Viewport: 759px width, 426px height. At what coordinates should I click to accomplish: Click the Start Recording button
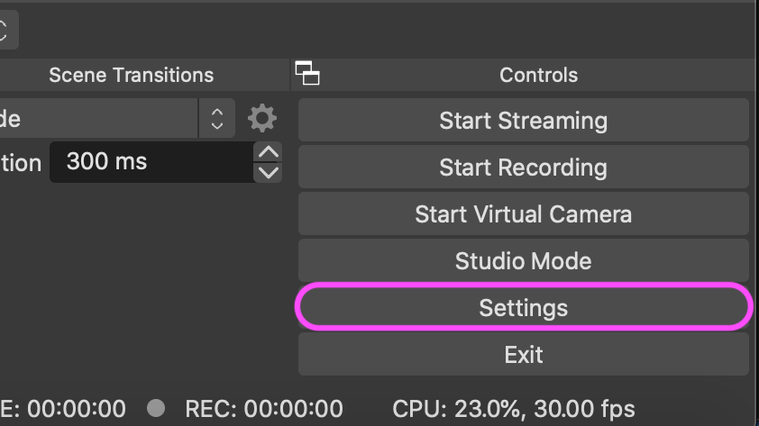coord(524,168)
